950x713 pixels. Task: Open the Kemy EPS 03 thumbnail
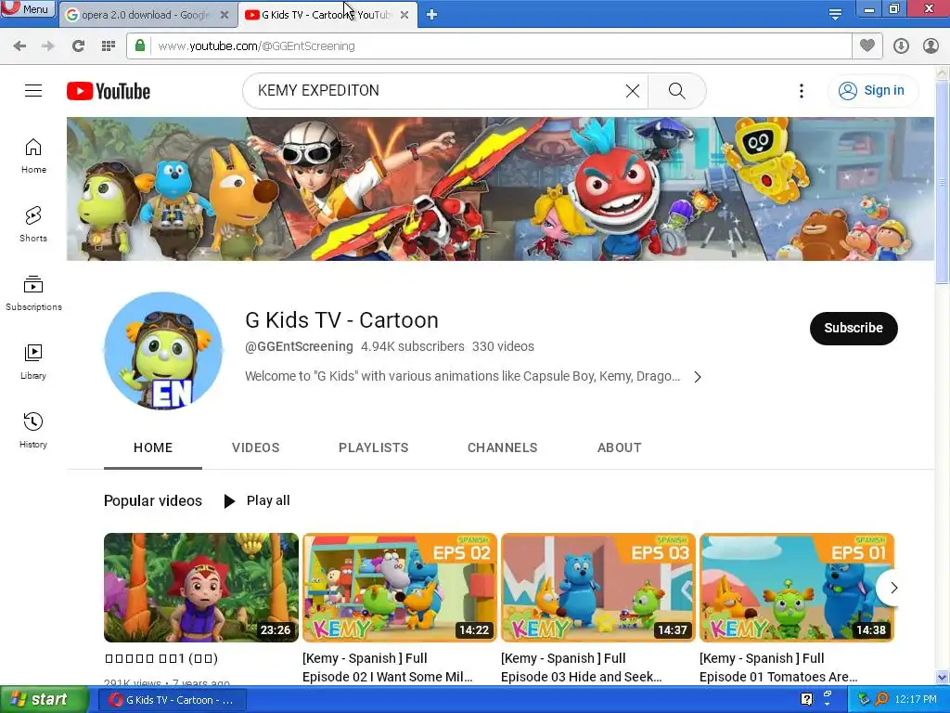tap(598, 588)
